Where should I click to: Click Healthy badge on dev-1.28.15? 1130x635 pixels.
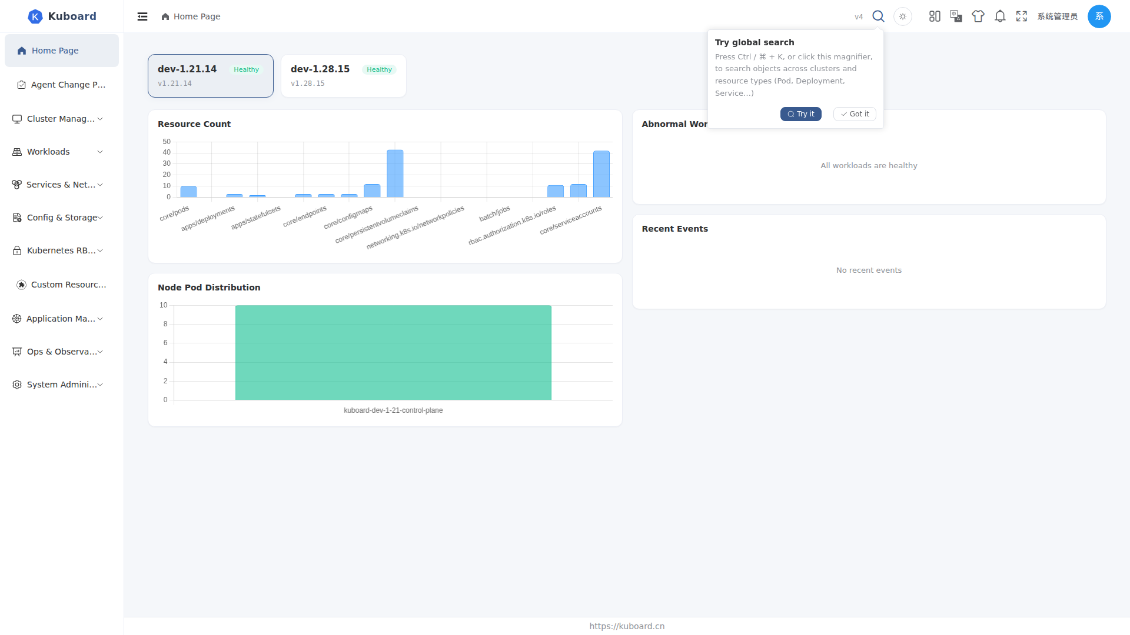tap(379, 69)
